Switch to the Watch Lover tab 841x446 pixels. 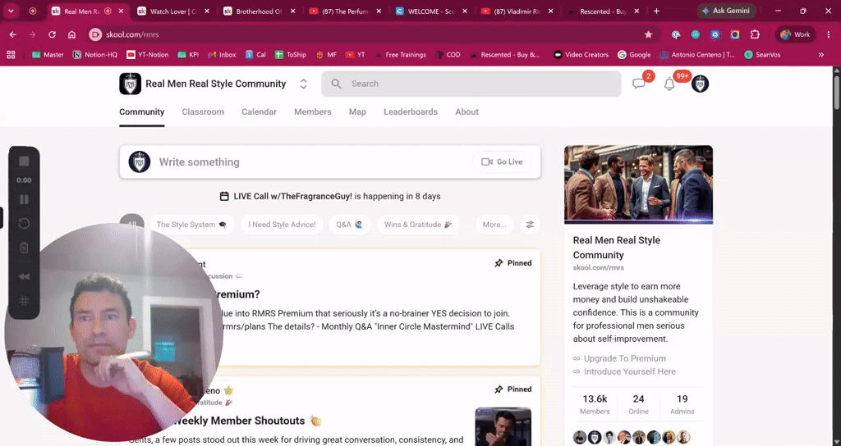tap(173, 11)
